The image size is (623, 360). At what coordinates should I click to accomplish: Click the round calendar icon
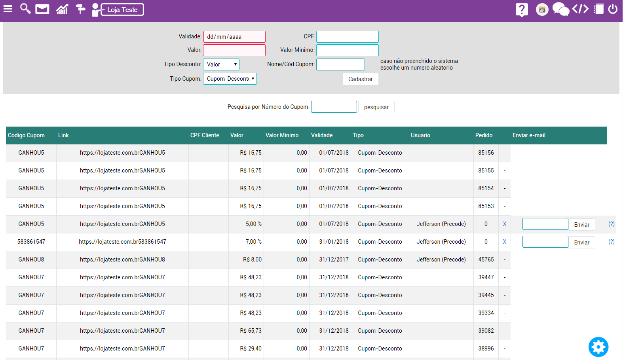[x=542, y=9]
